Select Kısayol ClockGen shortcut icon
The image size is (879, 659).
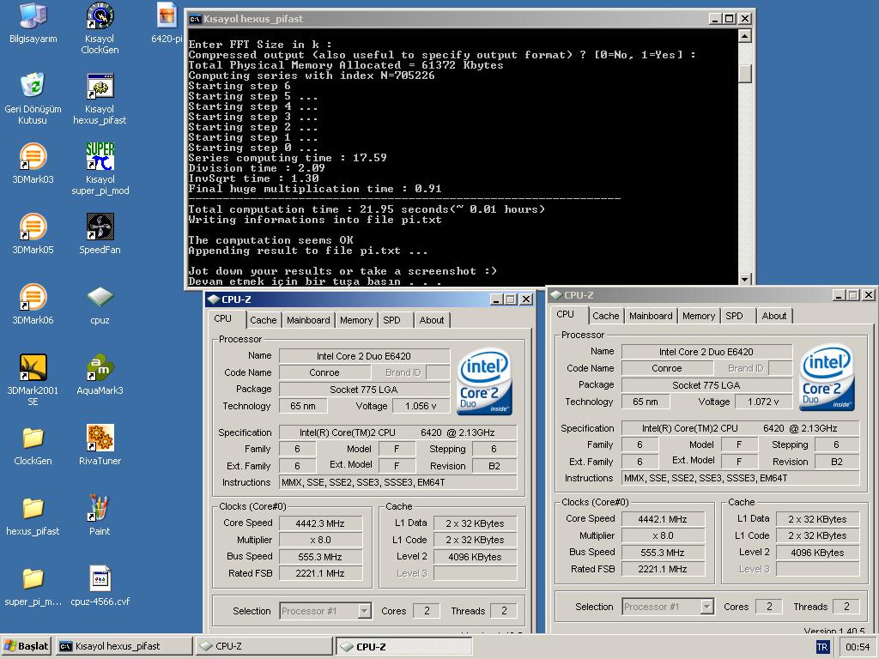tap(100, 28)
